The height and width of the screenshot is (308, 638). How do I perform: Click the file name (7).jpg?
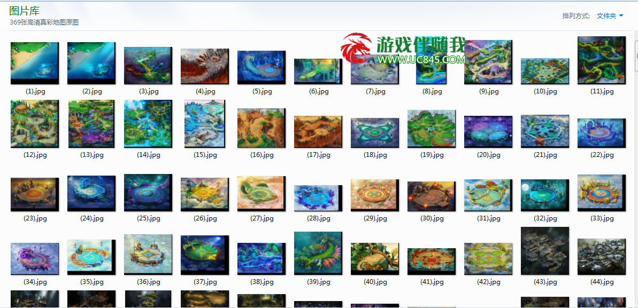(x=375, y=92)
